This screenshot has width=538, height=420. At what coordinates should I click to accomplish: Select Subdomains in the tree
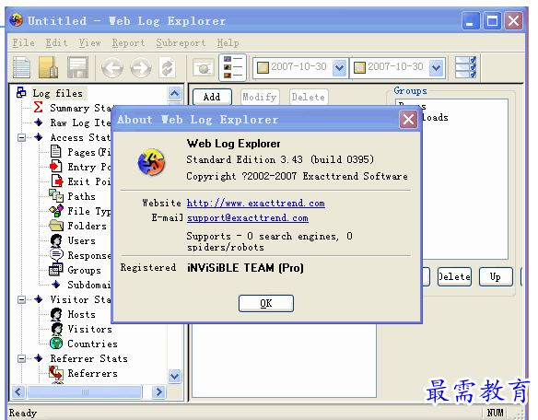click(x=88, y=285)
